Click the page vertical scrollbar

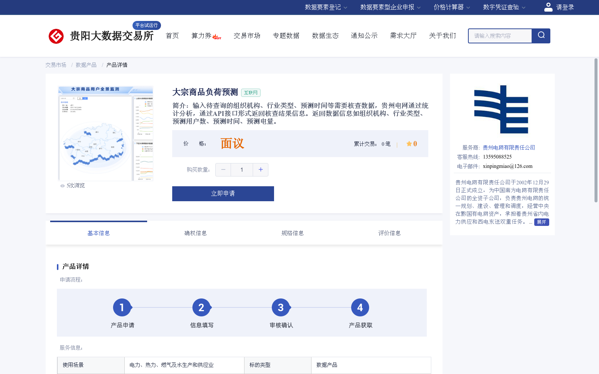596,130
